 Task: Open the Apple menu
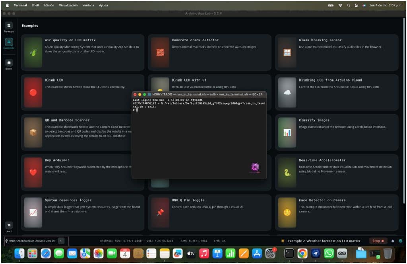tap(7, 5)
